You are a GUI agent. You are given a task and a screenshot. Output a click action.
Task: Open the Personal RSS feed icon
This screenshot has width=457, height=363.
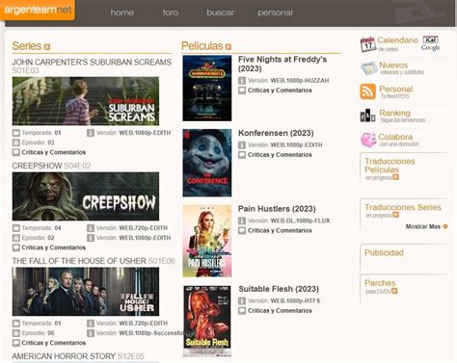coord(367,91)
